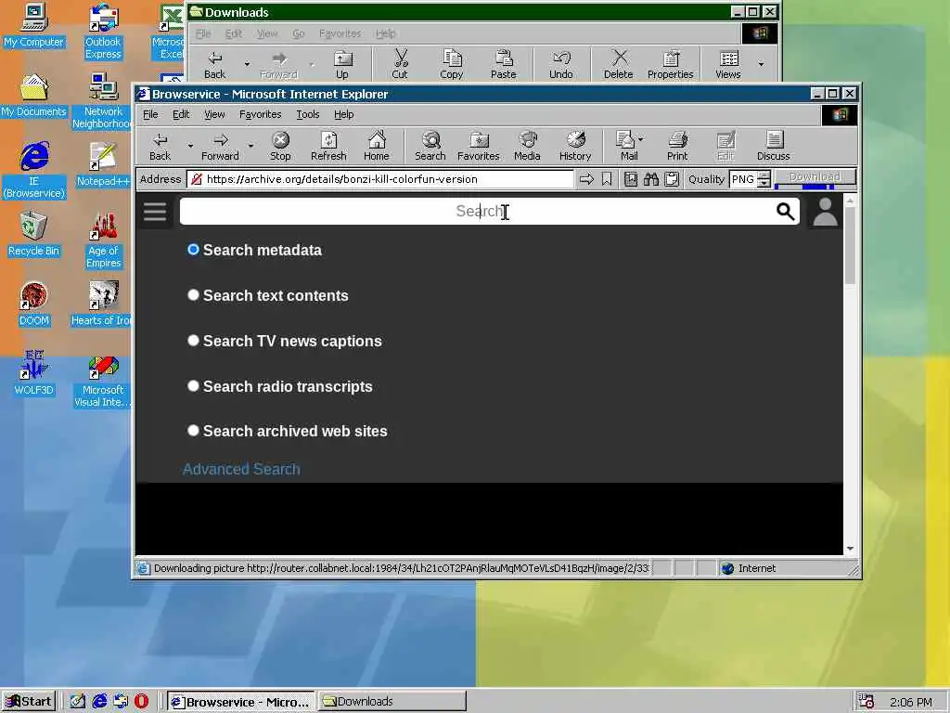
Task: Click the Back button in Internet Explorer
Action: tap(160, 146)
